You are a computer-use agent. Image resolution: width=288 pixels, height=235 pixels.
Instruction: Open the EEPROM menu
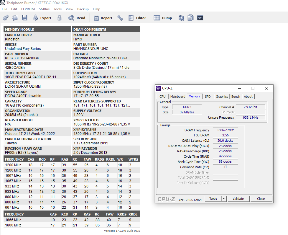pos(28,9)
